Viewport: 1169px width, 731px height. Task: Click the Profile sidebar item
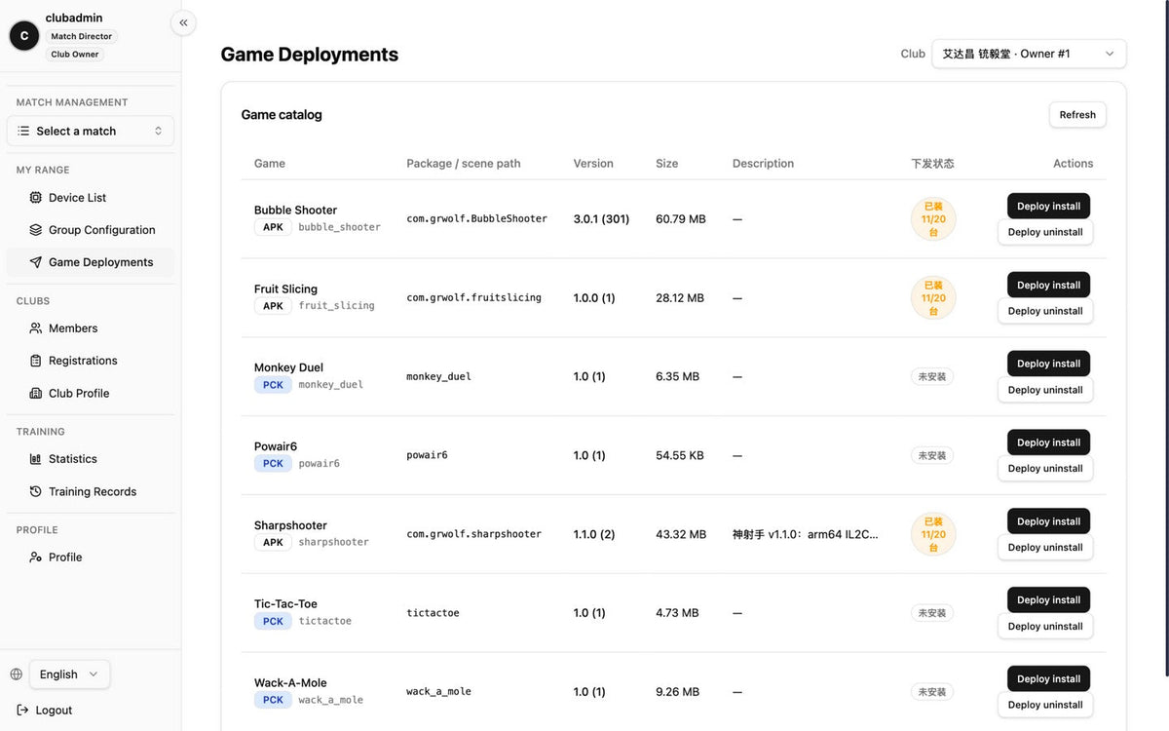point(91,558)
